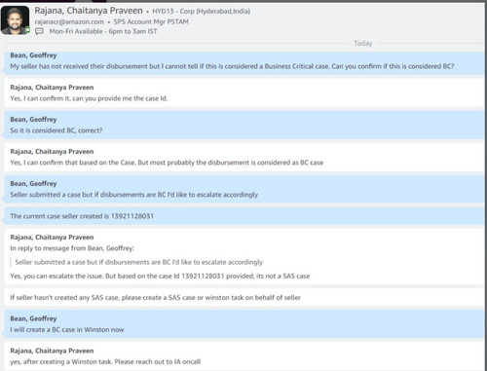487x371 pixels.
Task: Click 'Mon-Fri Available - 6pm to 3am IST' status
Action: (x=103, y=31)
